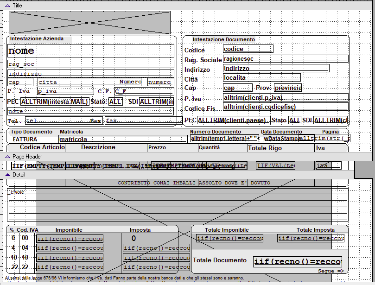Select the 'iva' field in Page Header band
Image resolution: width=375 pixels, height=285 pixels.
pos(328,165)
